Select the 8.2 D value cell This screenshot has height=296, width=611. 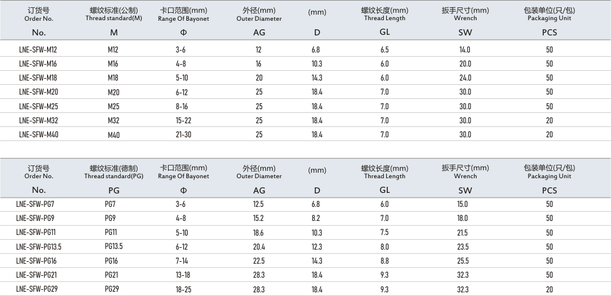[x=316, y=218]
